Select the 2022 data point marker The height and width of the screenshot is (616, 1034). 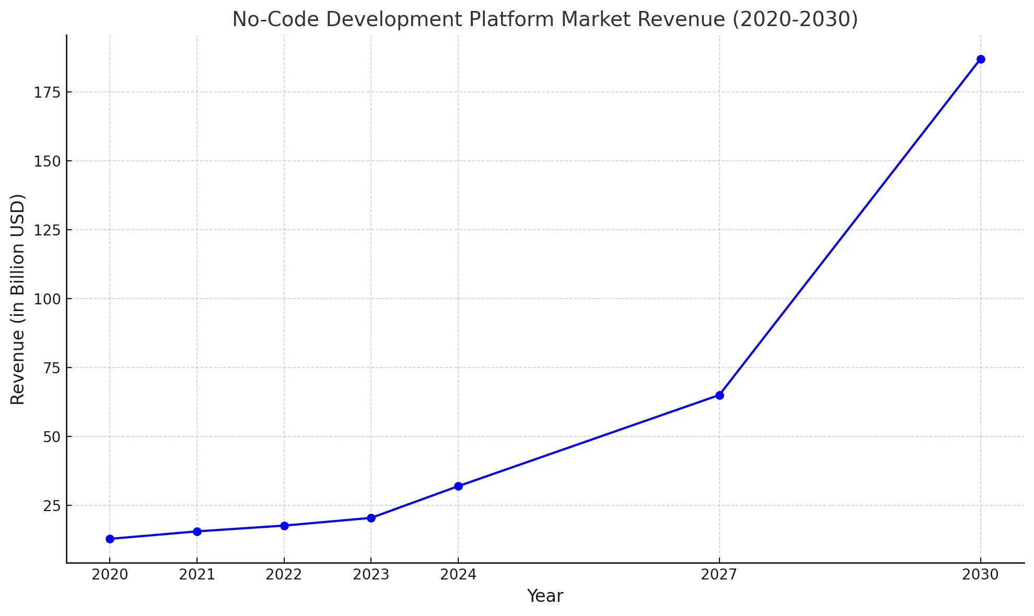[284, 526]
